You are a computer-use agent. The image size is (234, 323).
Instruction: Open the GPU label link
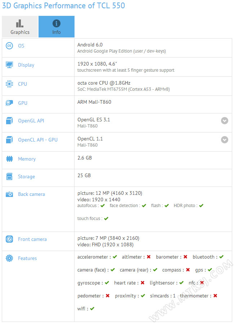(23, 103)
